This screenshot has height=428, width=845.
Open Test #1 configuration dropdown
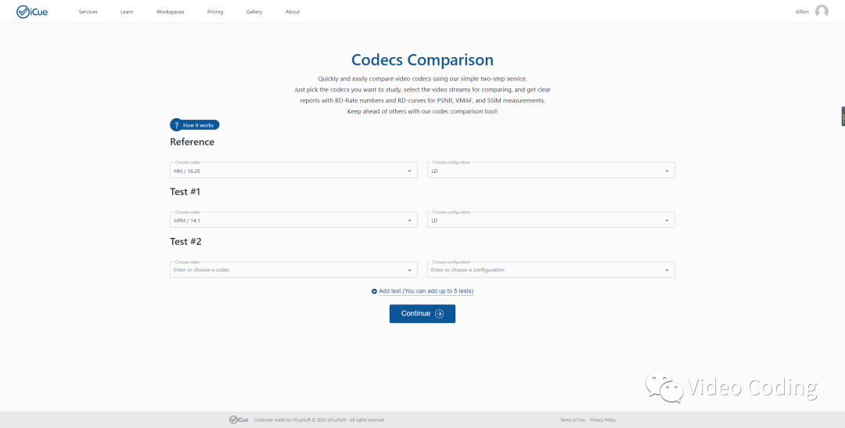tap(551, 221)
